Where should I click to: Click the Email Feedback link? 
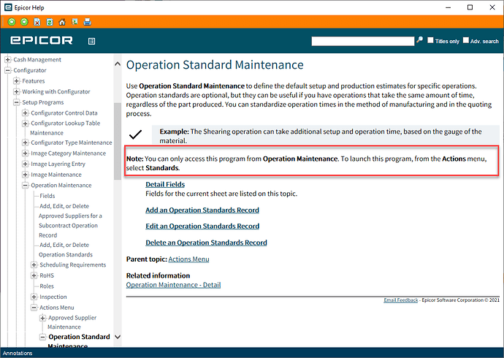click(x=400, y=300)
